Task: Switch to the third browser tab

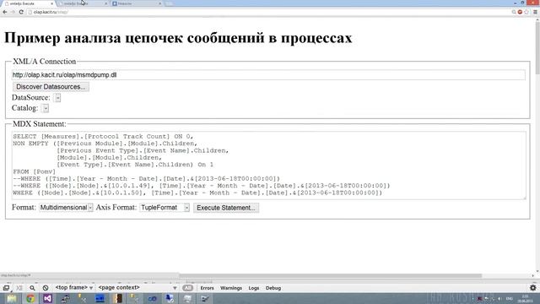Action: [136, 3]
